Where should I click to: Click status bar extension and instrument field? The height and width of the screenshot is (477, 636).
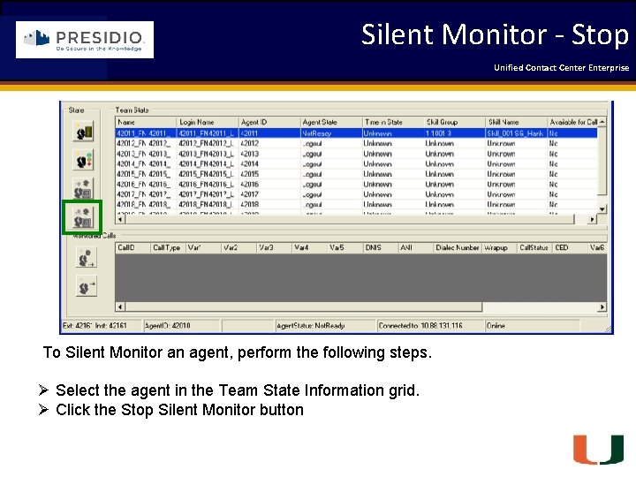pyautogui.click(x=102, y=326)
